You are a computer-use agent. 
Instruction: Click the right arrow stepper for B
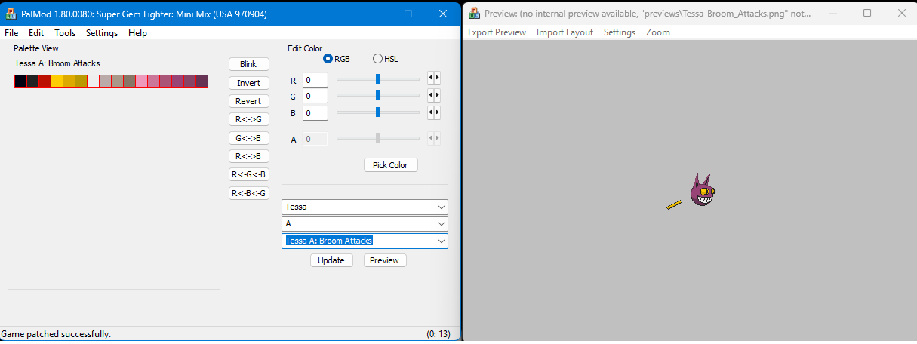tap(437, 112)
